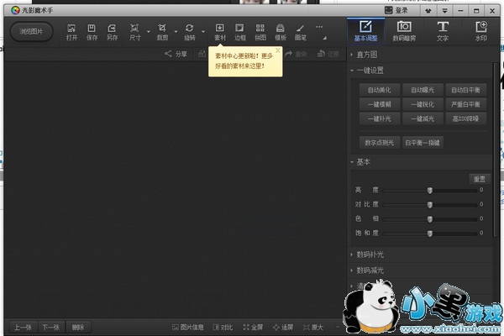Select the 画笔 (Brush) tool icon
The width and height of the screenshot is (504, 336).
[300, 32]
